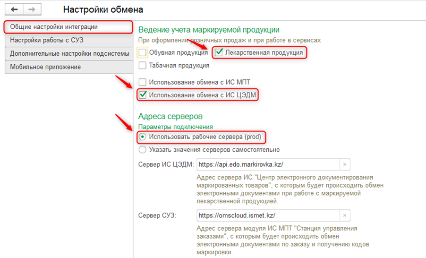Toggle the Табачная продукция checkbox
Image resolution: width=426 pixels, height=258 pixels.
point(143,66)
